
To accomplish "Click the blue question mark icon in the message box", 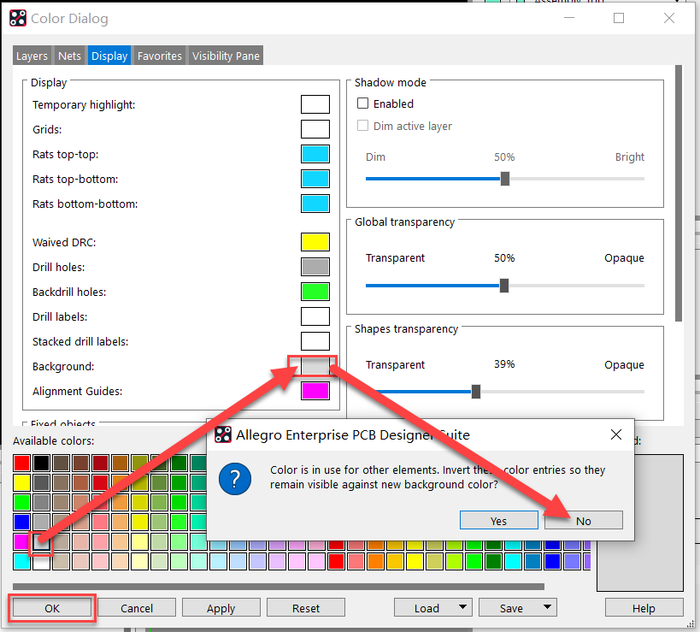I will tap(235, 478).
